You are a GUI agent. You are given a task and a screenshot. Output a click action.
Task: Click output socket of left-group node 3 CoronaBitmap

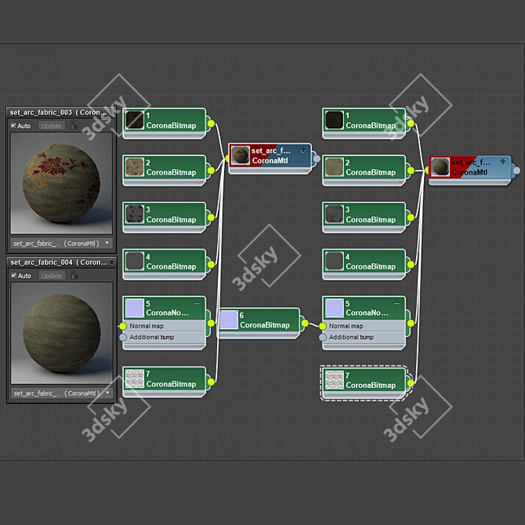point(211,218)
